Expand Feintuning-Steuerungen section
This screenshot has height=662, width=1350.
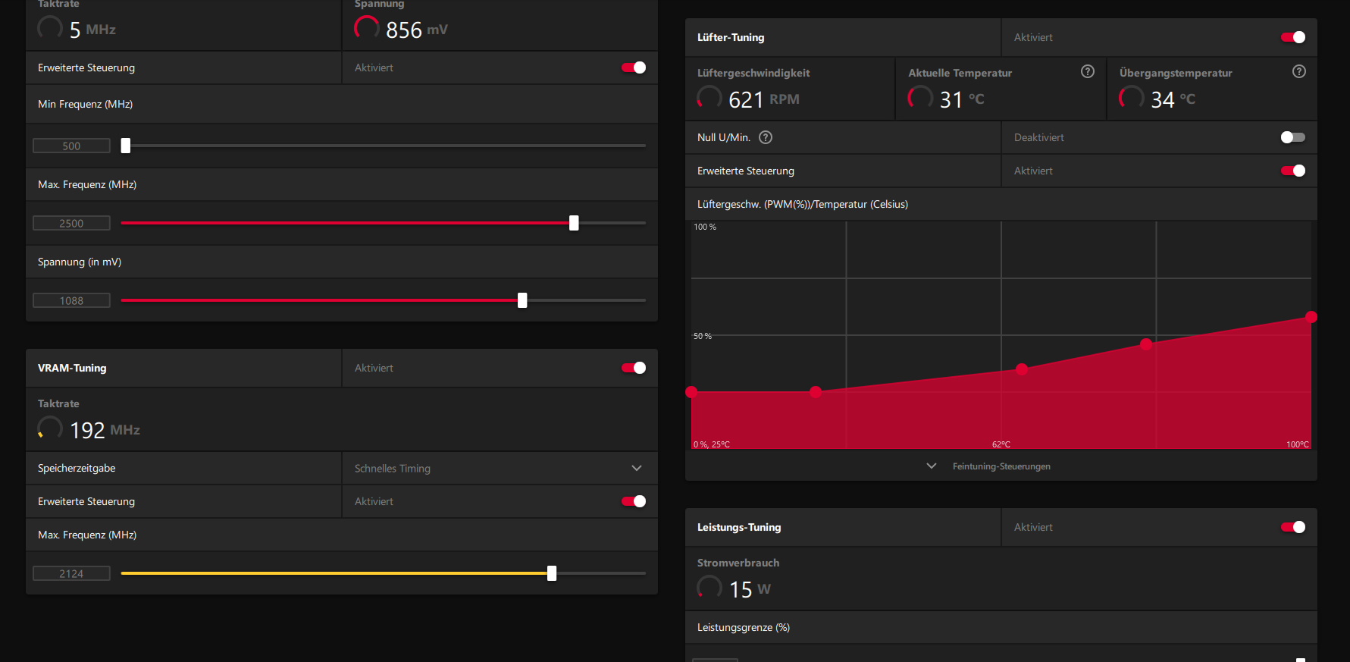932,466
